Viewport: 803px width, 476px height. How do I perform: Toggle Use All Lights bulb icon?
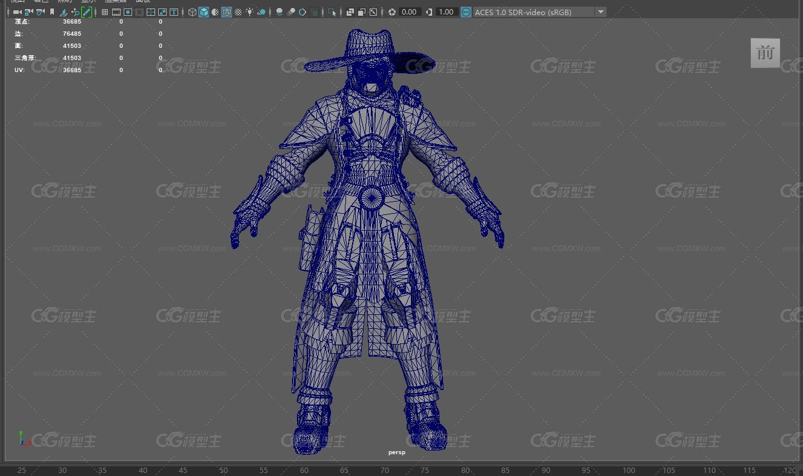coord(250,12)
